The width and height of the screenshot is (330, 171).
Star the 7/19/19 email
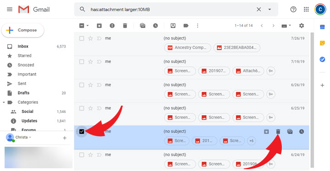click(x=90, y=62)
